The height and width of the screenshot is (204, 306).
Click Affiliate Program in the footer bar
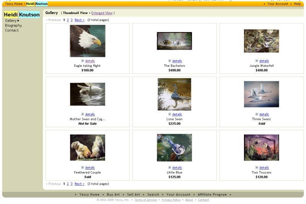(212, 194)
